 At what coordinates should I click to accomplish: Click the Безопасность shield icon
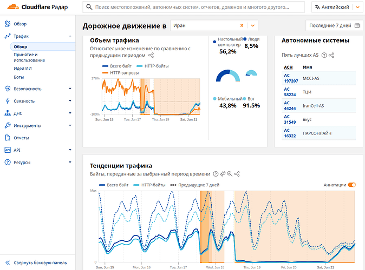coord(8,89)
